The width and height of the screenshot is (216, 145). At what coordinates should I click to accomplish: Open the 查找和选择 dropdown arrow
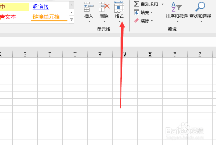201,21
